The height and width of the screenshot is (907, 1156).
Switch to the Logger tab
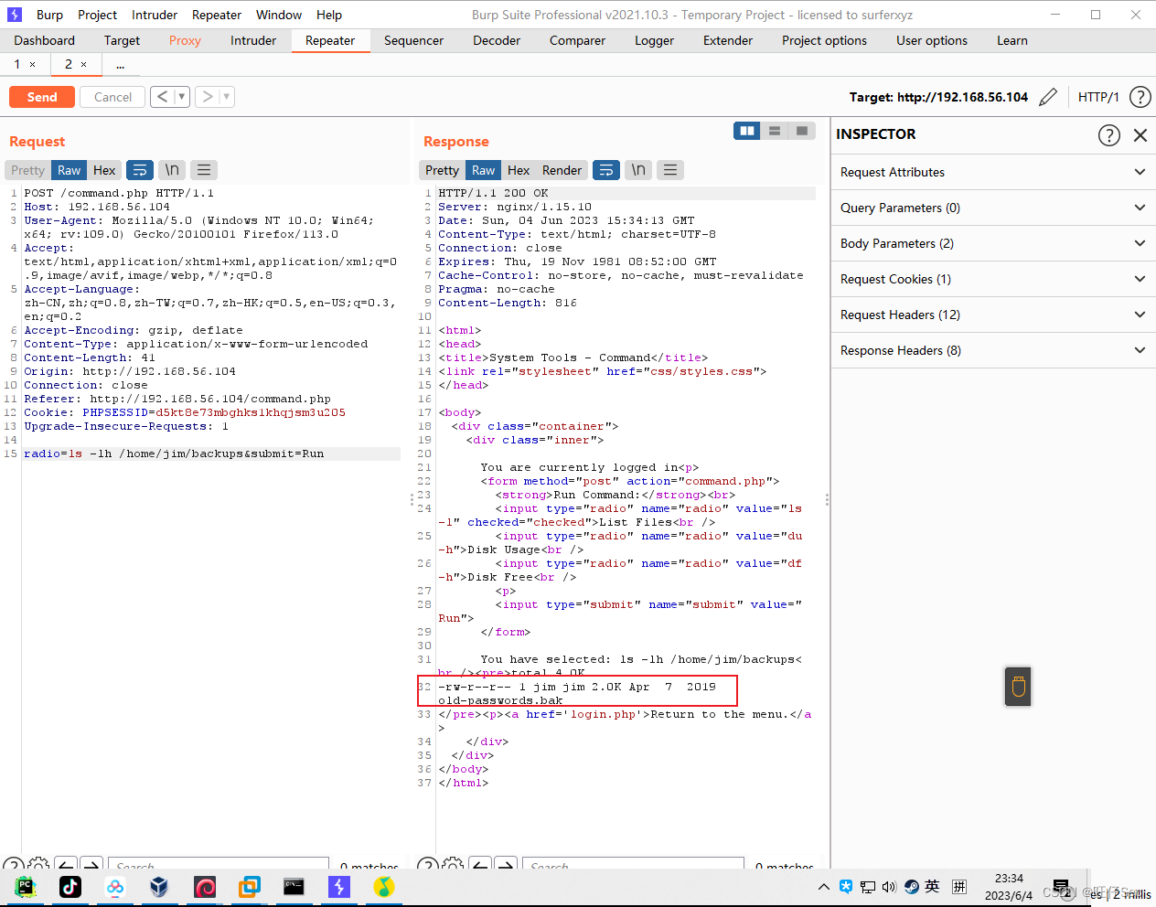pos(654,40)
